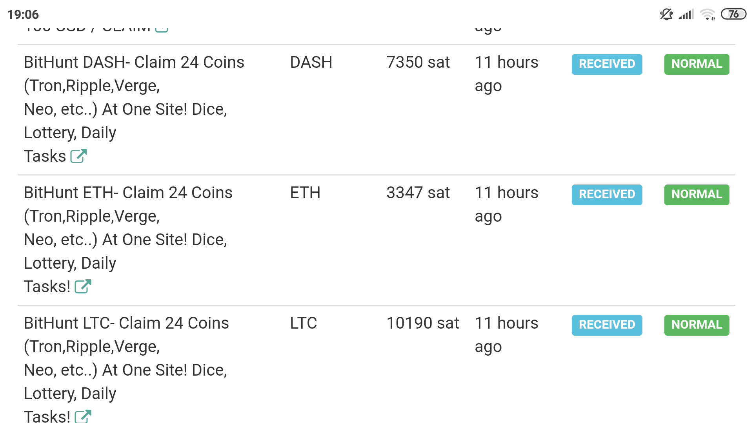Screen dimensions: 753x423
Task: Tap the Wi-Fi status icon
Action: point(708,14)
